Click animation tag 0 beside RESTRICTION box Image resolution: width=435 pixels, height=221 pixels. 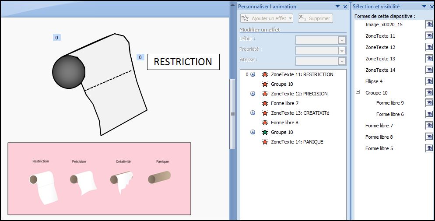point(140,57)
